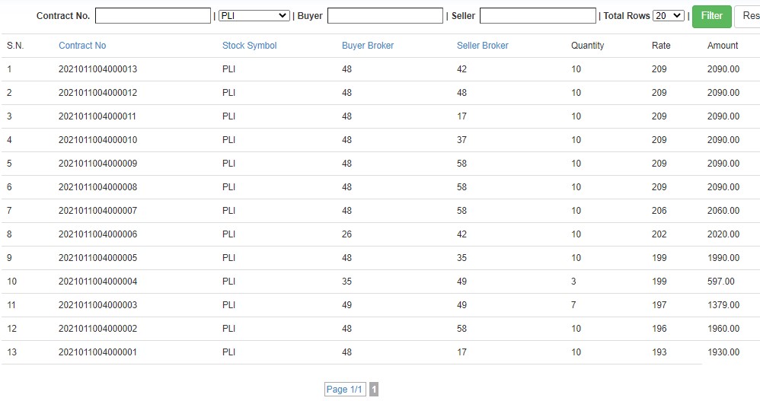Click the Buyer text input field
Screen dimensions: 760x401
[385, 16]
